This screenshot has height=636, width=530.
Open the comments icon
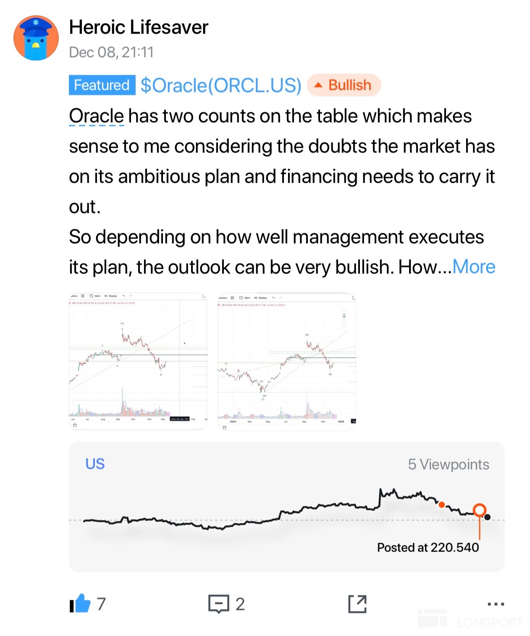click(219, 604)
